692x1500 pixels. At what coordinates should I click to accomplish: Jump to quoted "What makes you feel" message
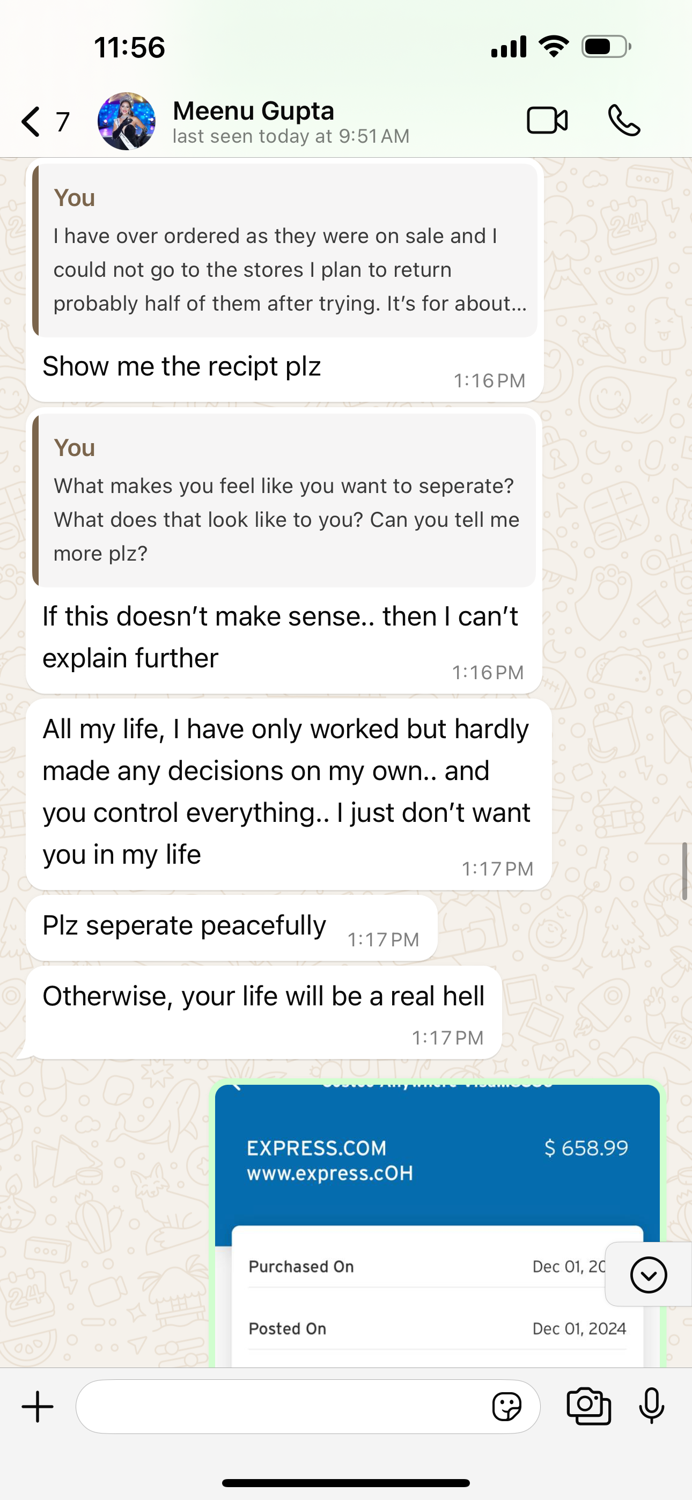tap(285, 500)
